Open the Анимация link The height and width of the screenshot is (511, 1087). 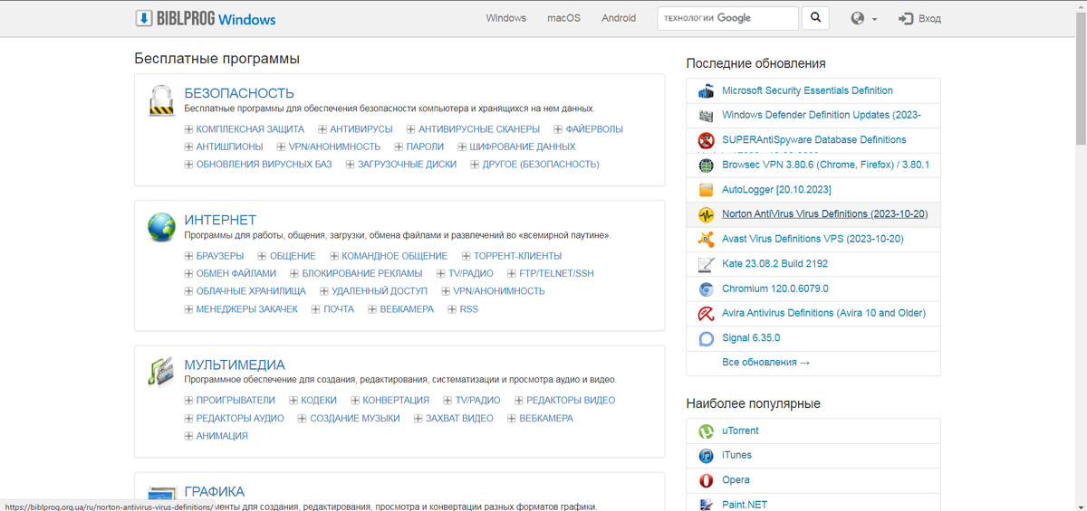tap(222, 436)
